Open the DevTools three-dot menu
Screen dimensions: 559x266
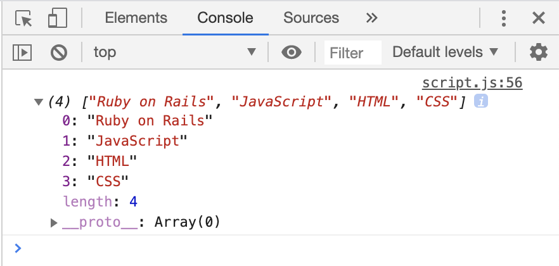(x=504, y=18)
